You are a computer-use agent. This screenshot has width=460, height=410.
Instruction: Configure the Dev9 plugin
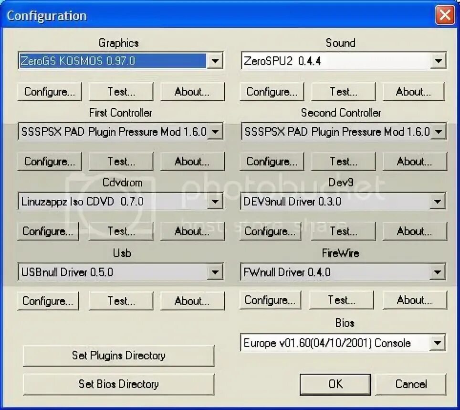point(270,231)
